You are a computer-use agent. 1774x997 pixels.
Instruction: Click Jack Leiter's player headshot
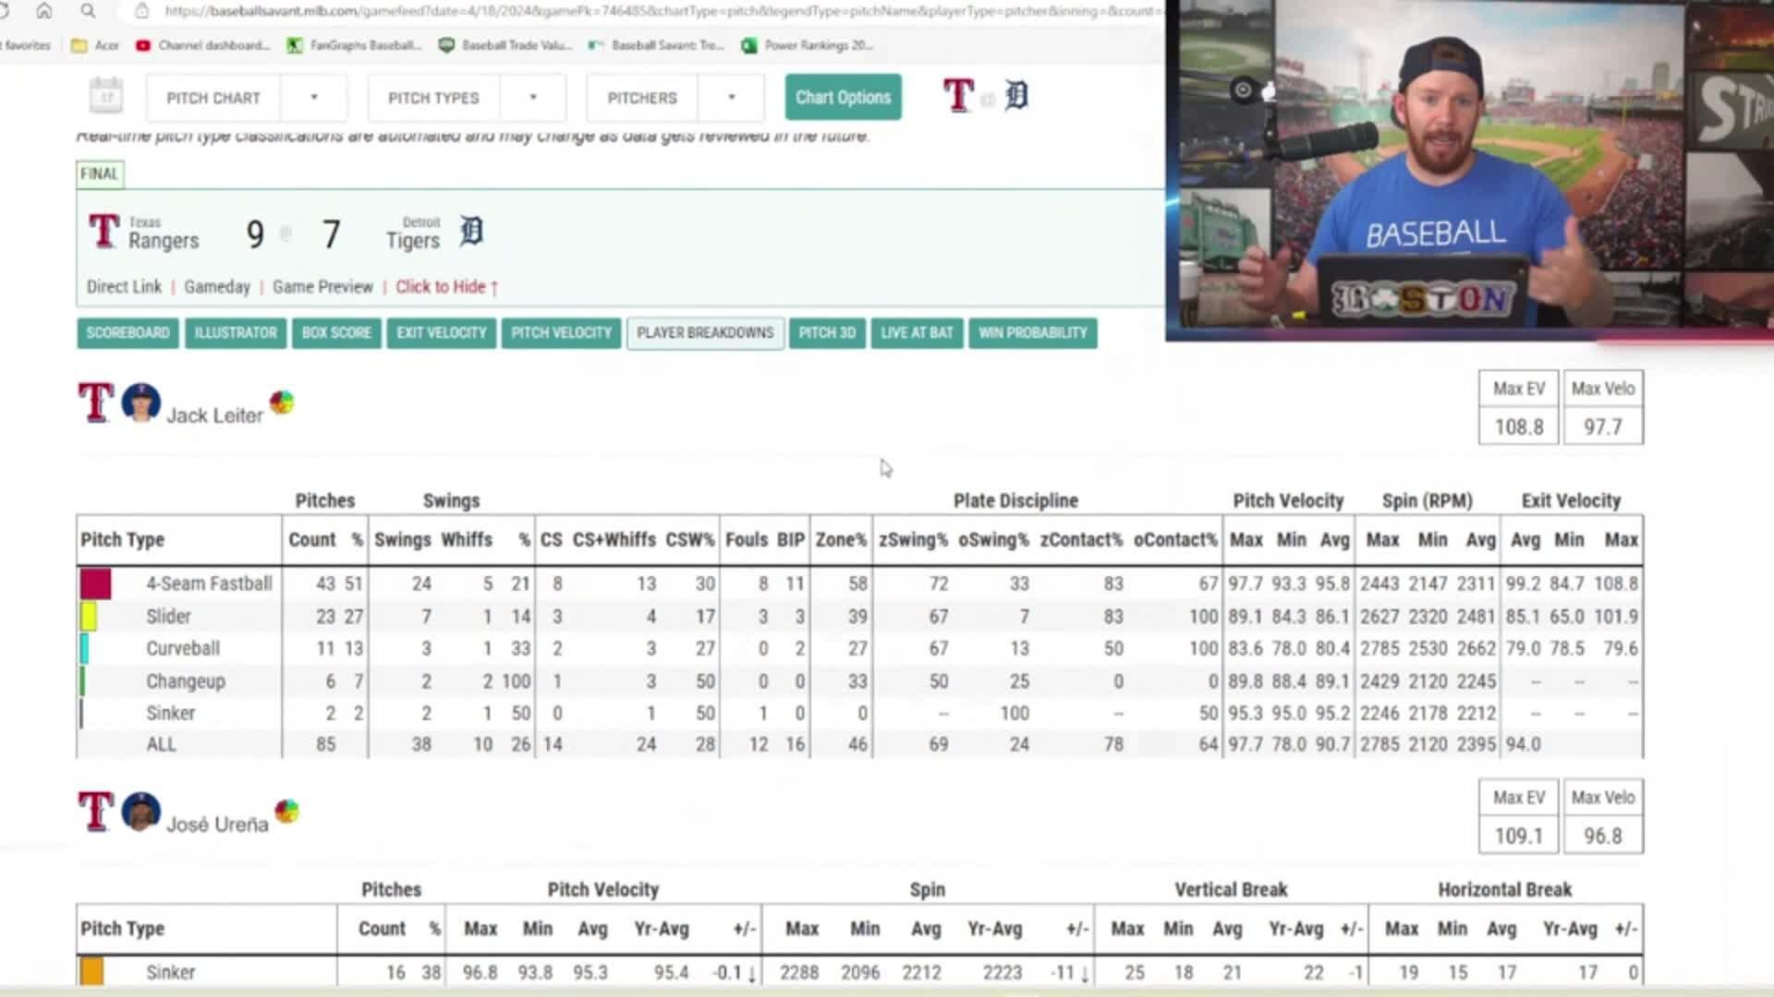pyautogui.click(x=141, y=402)
